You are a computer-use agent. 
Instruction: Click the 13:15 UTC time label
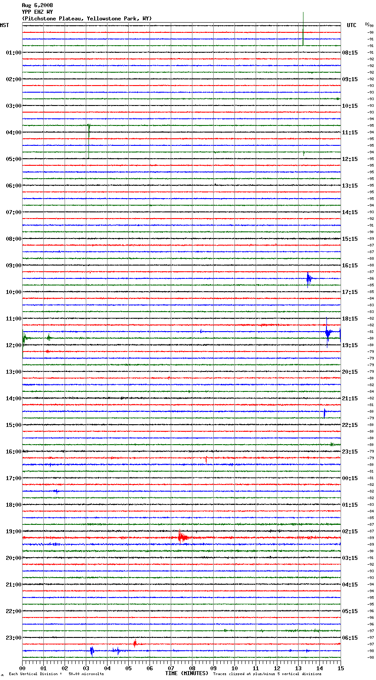click(x=350, y=186)
